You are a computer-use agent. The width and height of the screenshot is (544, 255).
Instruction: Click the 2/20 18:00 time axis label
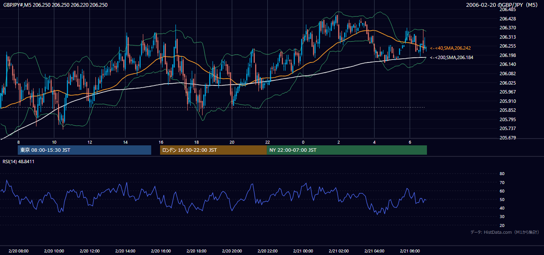[x=196, y=251]
